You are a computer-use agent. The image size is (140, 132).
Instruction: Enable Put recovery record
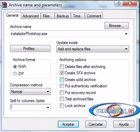click(78, 93)
